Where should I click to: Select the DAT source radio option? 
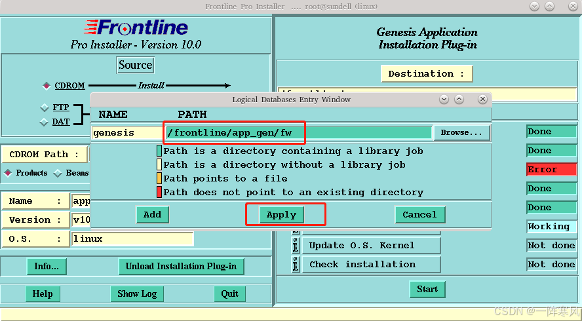click(44, 122)
